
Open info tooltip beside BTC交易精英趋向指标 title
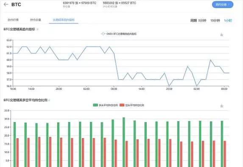click(x=38, y=29)
